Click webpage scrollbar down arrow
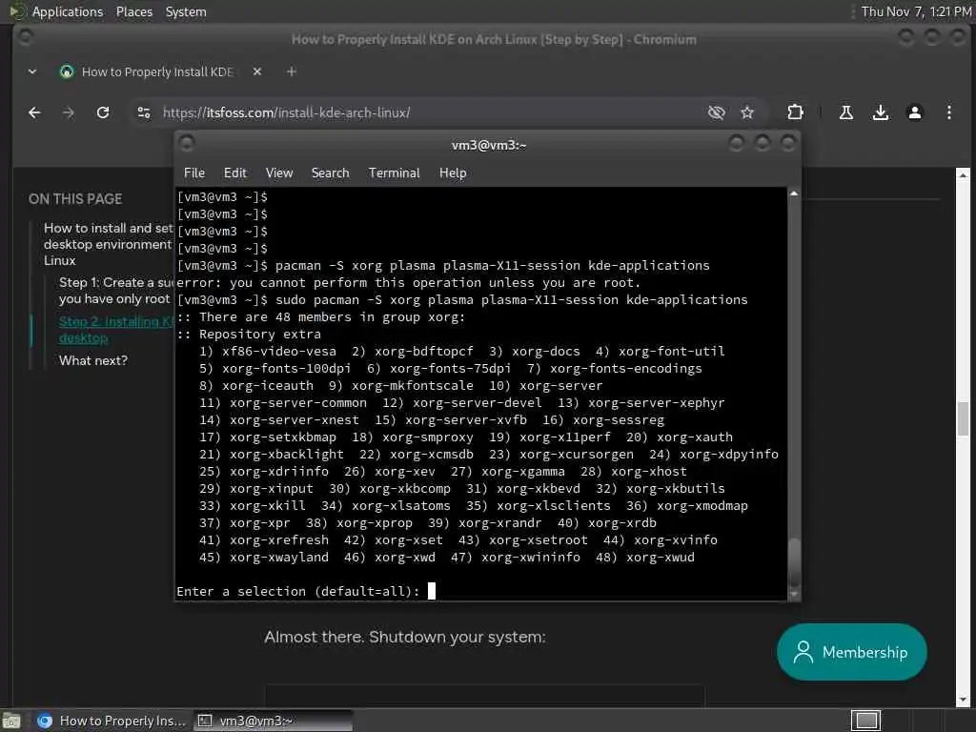 (963, 699)
